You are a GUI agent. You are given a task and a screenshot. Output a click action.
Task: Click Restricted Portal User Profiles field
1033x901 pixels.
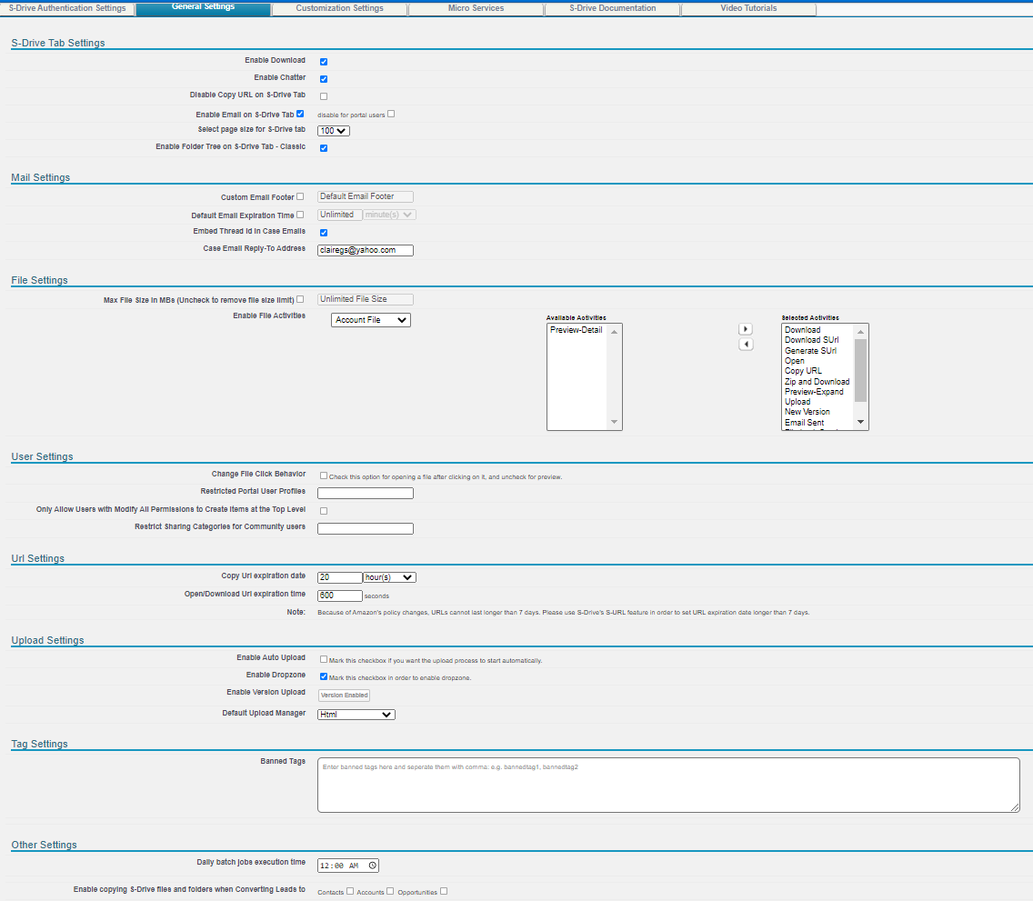(x=366, y=494)
